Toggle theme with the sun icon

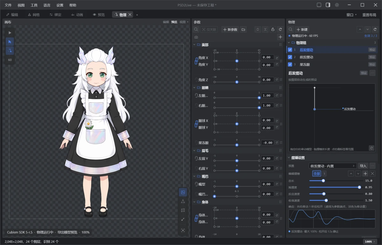337,5
